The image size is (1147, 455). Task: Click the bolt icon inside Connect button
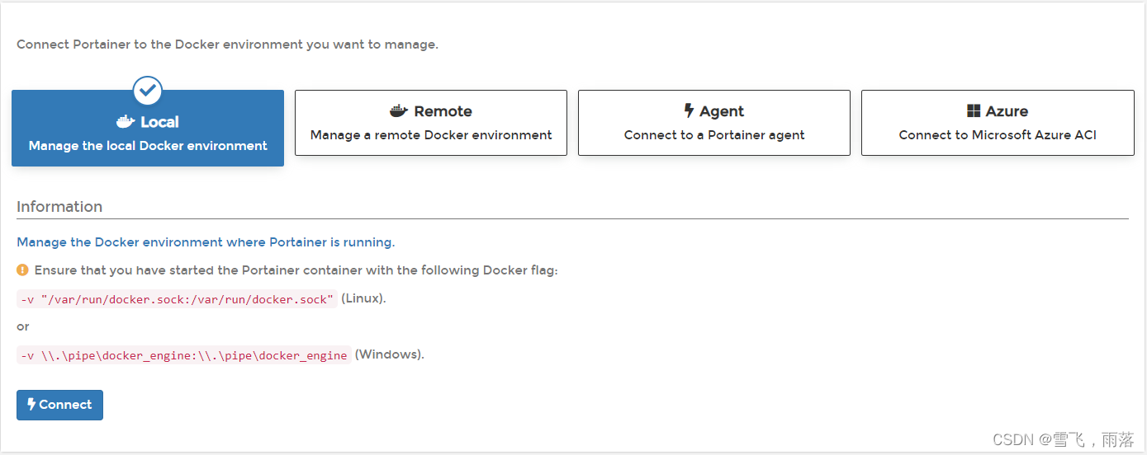[x=31, y=404]
